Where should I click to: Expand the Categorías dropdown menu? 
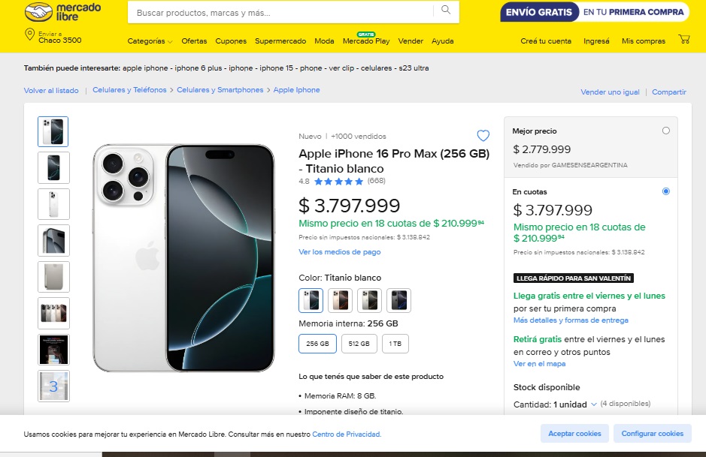(x=150, y=41)
